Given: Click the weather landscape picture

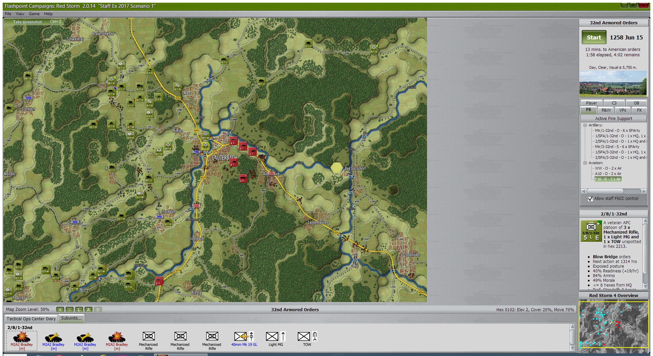Looking at the screenshot, I should coord(613,84).
